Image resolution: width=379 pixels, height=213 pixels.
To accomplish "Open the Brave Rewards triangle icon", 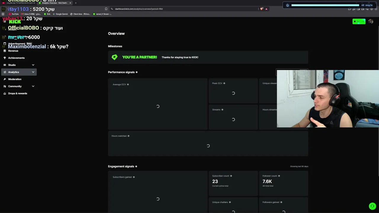I will [266, 9].
